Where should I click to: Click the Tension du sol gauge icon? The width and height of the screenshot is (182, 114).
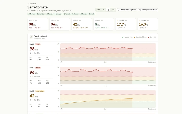pyautogui.click(x=31, y=37)
